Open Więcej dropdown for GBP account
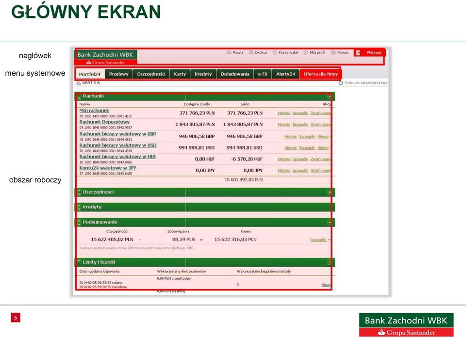Screen dimensions: 466x338 click(x=324, y=137)
